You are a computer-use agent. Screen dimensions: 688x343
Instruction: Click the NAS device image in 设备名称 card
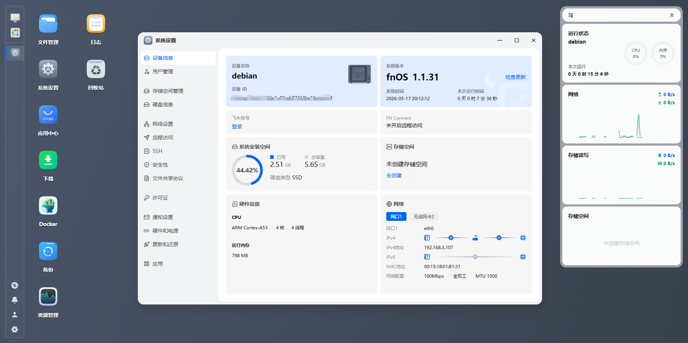[359, 74]
